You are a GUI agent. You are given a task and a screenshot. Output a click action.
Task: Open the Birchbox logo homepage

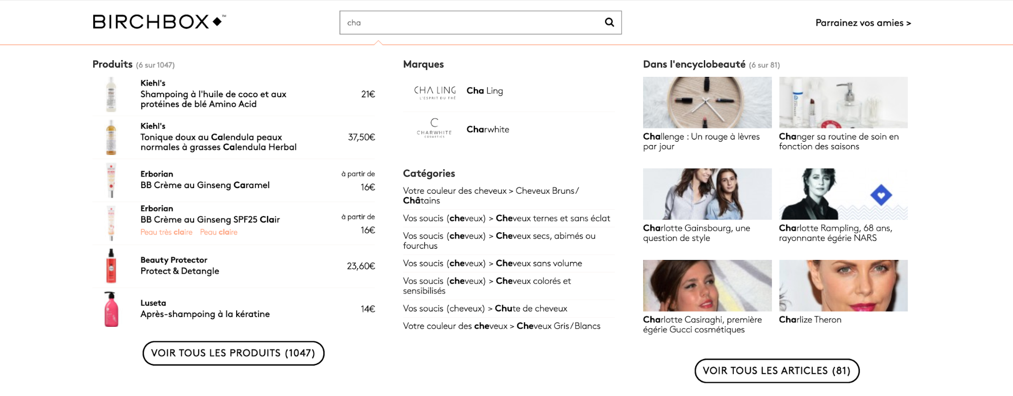(x=159, y=22)
